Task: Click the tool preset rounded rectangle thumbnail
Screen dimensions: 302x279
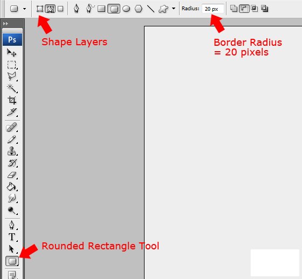Action: [x=14, y=9]
